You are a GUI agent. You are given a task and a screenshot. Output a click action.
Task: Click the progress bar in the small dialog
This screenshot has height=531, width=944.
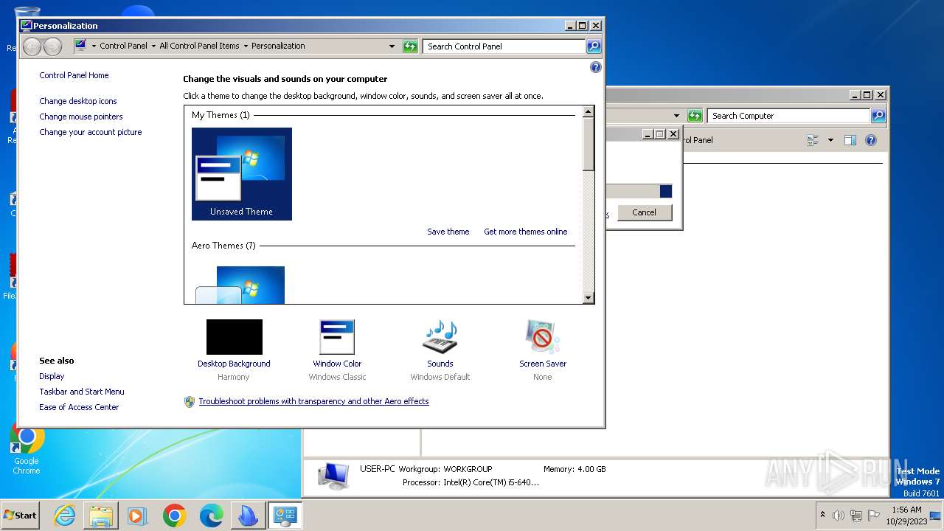tap(639, 191)
